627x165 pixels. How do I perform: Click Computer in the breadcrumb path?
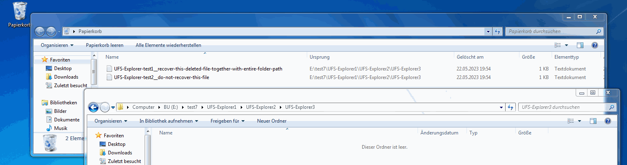coord(143,107)
